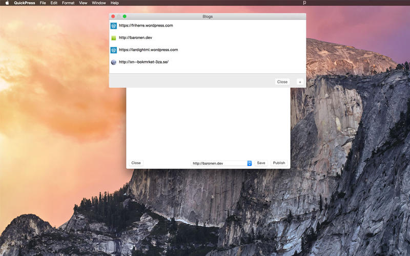The image size is (410, 256).
Task: Publish the post
Action: (279, 163)
